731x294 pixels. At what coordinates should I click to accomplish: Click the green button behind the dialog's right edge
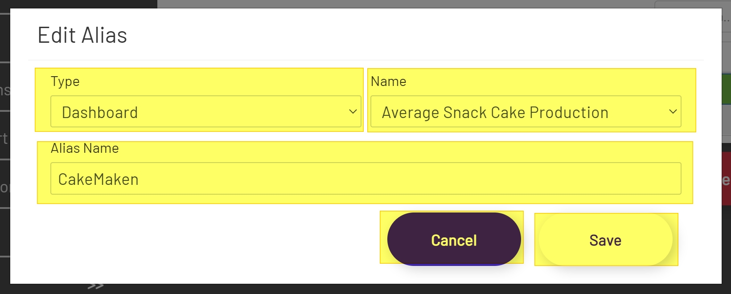point(726,89)
